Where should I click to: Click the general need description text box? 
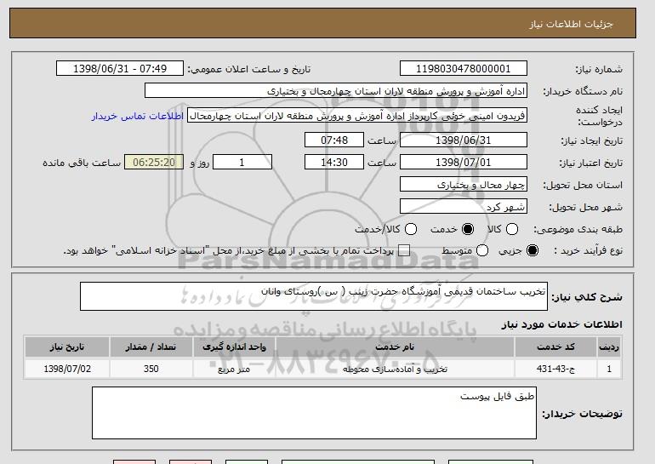tap(314, 296)
